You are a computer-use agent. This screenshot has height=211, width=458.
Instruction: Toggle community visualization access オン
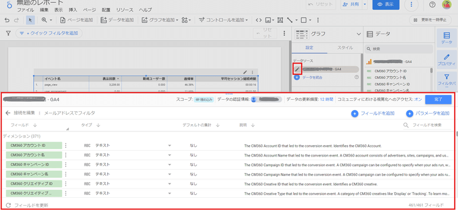[418, 100]
